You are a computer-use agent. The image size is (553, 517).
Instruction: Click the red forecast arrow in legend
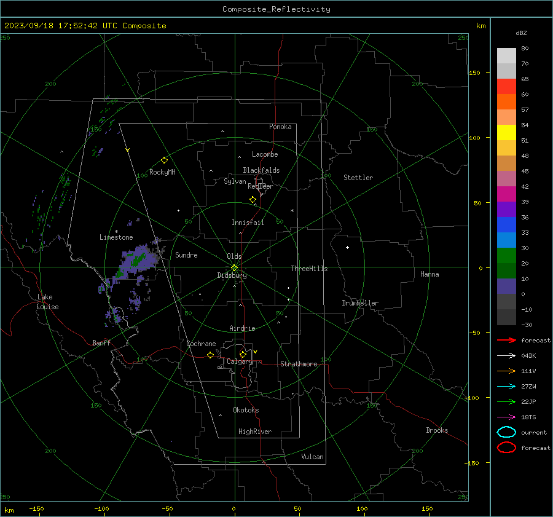(506, 340)
